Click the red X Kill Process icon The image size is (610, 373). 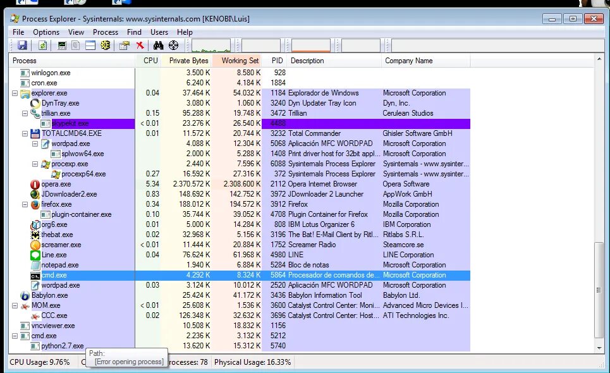[140, 46]
